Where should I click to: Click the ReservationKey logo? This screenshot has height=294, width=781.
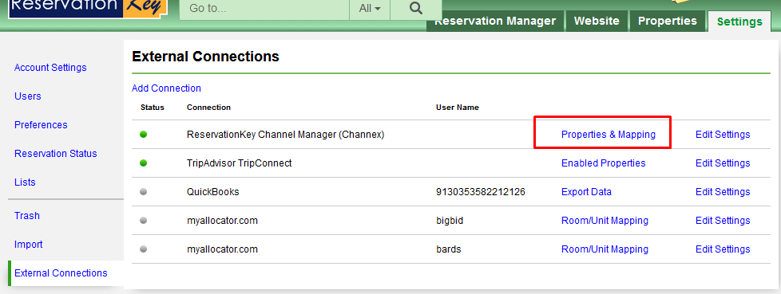pos(88,9)
